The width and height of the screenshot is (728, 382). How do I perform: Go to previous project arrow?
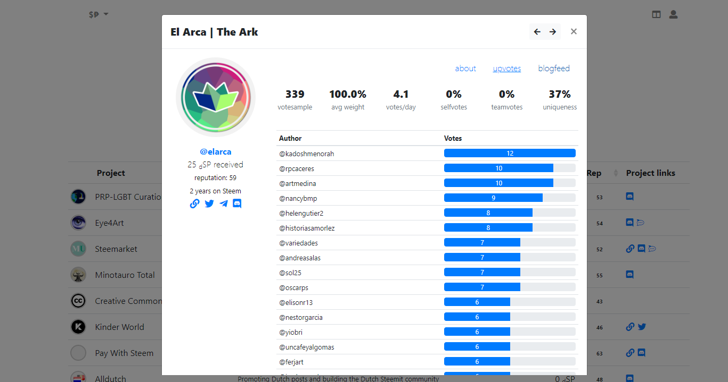tap(537, 32)
